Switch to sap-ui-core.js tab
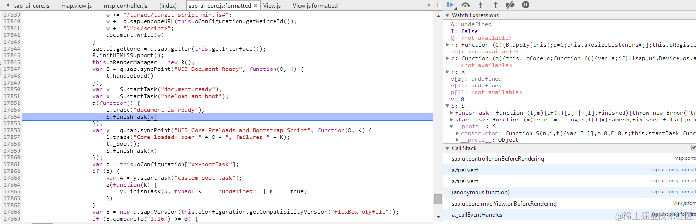This screenshot has height=224, width=696. [x=32, y=6]
